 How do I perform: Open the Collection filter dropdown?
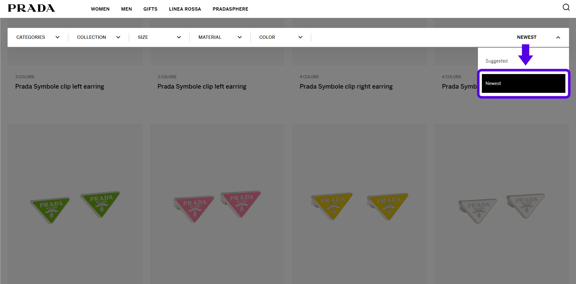(x=98, y=37)
